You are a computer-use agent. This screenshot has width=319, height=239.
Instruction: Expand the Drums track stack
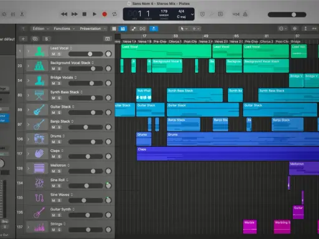pos(29,139)
